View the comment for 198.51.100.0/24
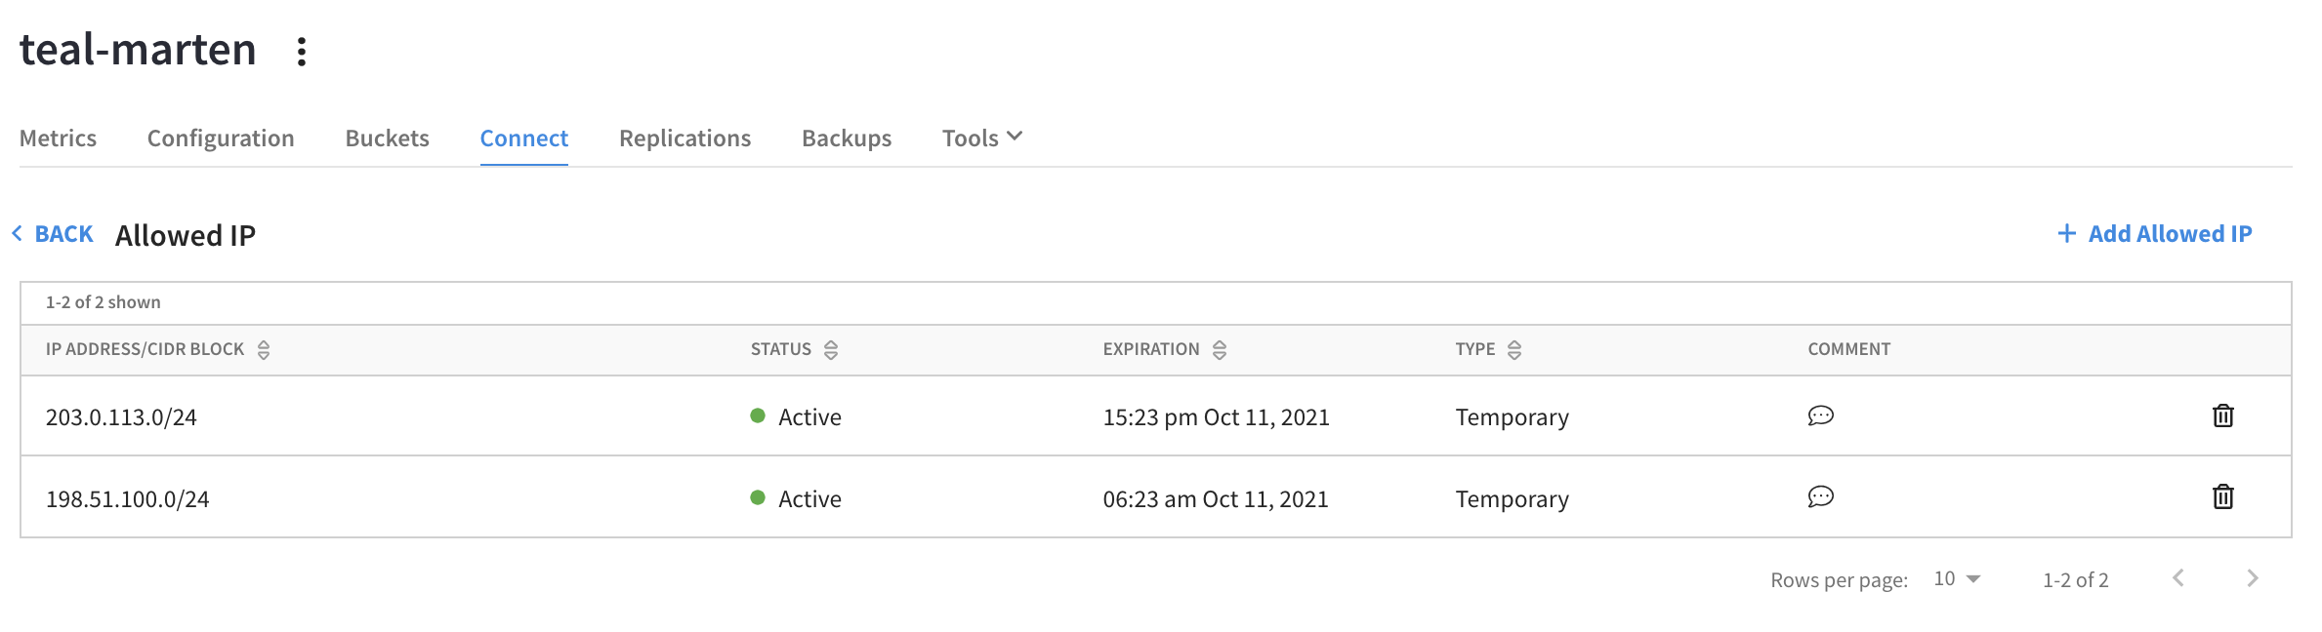 coord(1820,497)
